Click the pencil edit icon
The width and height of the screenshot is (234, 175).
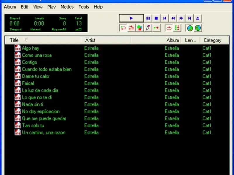pos(148,28)
